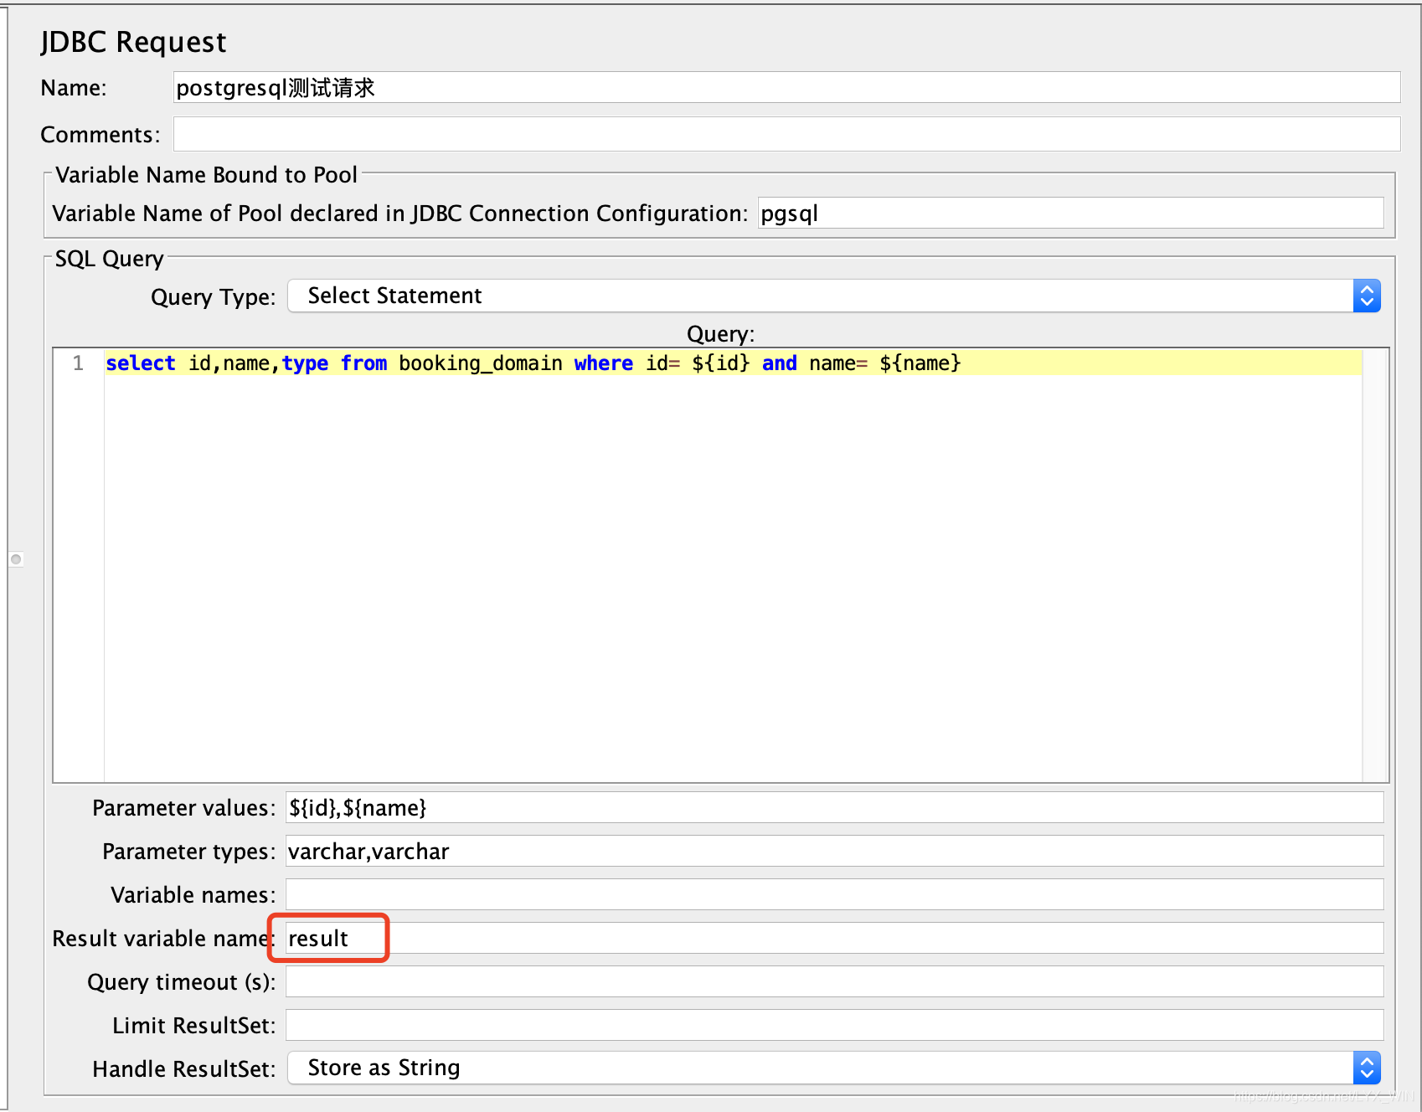Click the Handle ResultSet stepper arrows icon
The image size is (1422, 1112).
1365,1068
